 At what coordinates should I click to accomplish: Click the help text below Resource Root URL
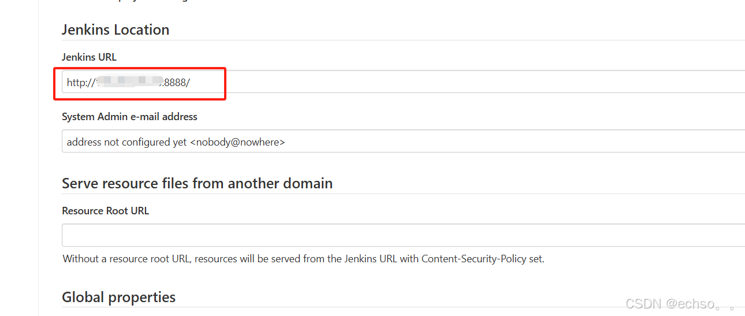click(303, 259)
